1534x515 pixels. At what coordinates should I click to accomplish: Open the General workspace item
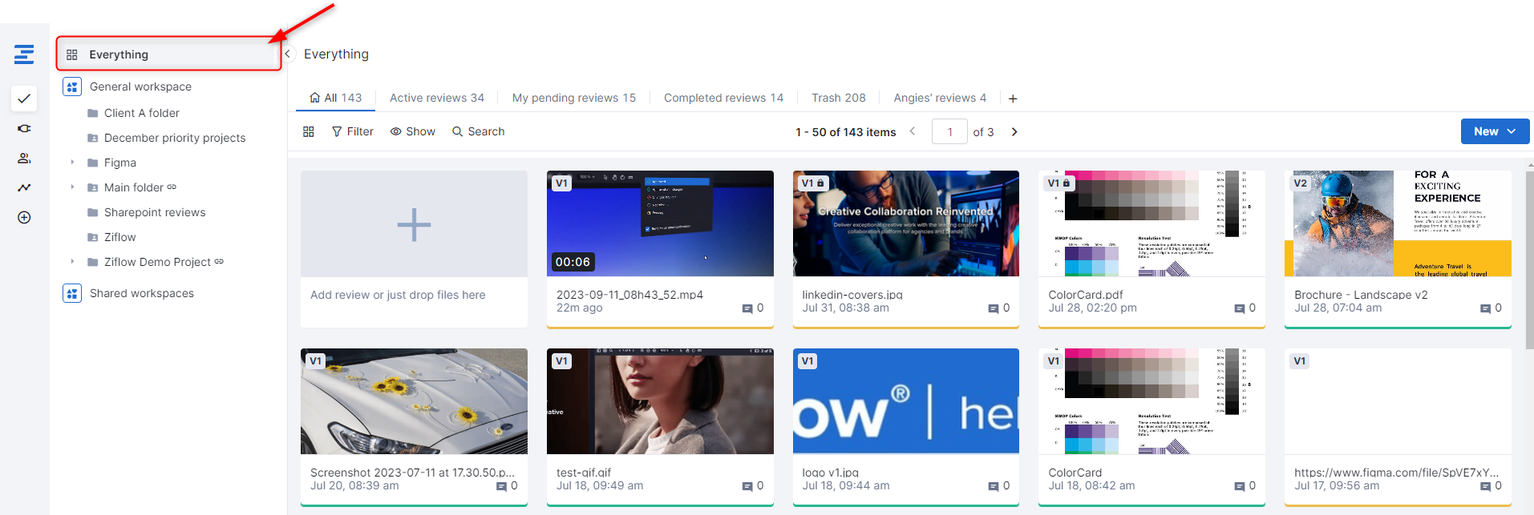140,87
